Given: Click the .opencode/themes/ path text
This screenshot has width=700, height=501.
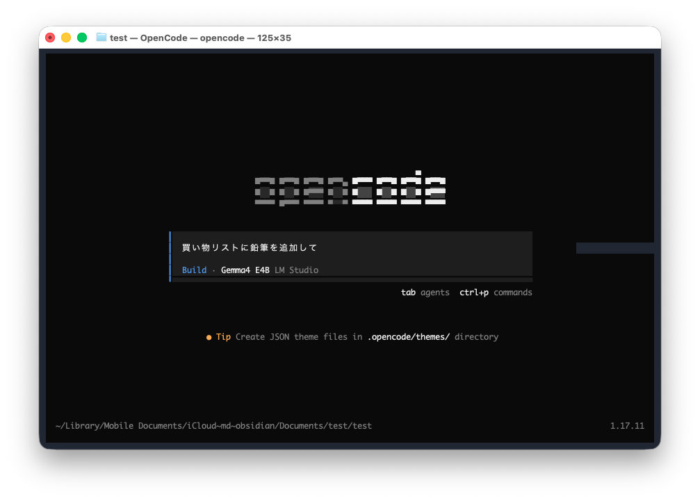Looking at the screenshot, I should click(409, 337).
